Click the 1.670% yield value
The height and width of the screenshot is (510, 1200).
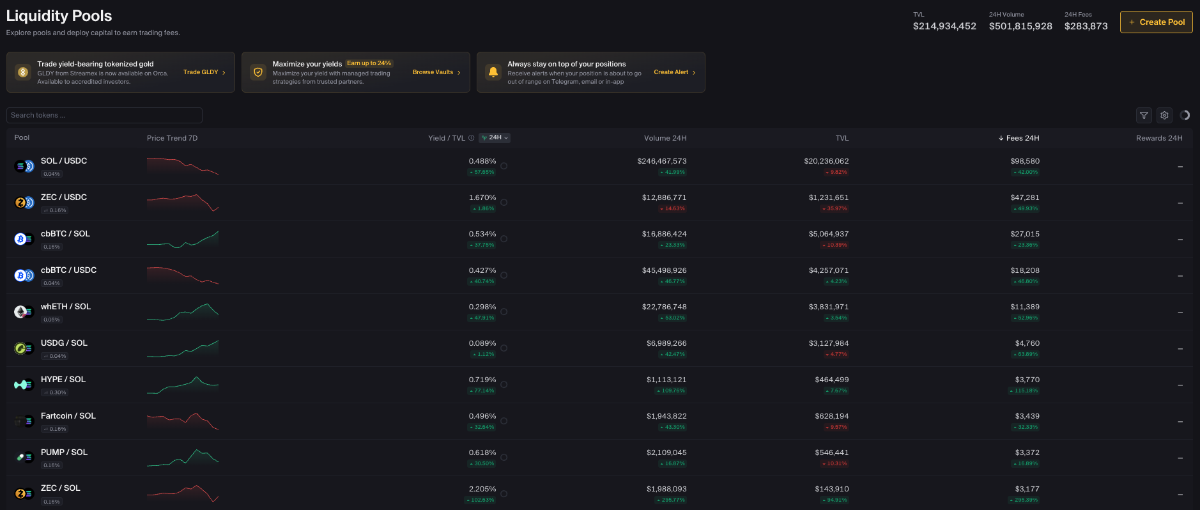(x=482, y=197)
